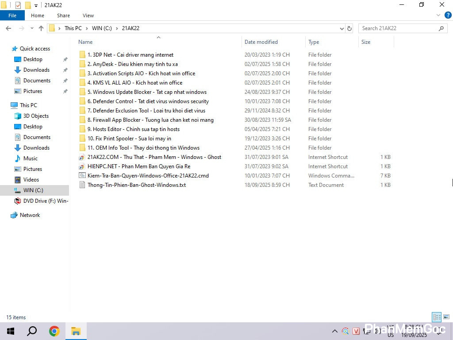Open the address bar history dropdown
Viewport: 453px width, 340px height.
pos(342,28)
